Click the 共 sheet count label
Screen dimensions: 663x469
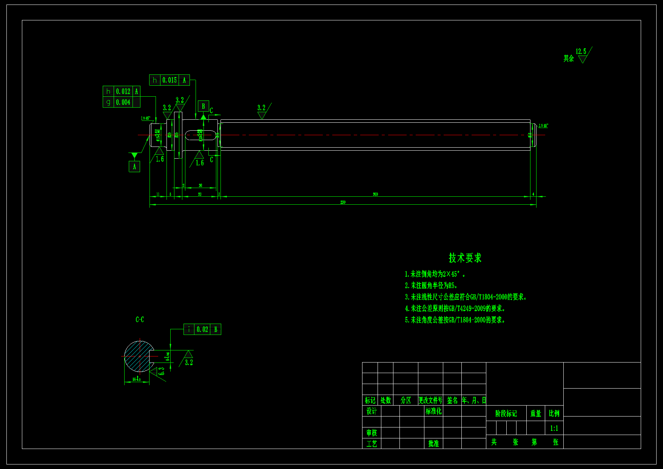coord(494,442)
